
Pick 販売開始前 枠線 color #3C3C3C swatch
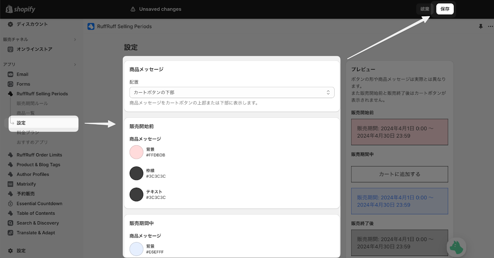coord(137,173)
